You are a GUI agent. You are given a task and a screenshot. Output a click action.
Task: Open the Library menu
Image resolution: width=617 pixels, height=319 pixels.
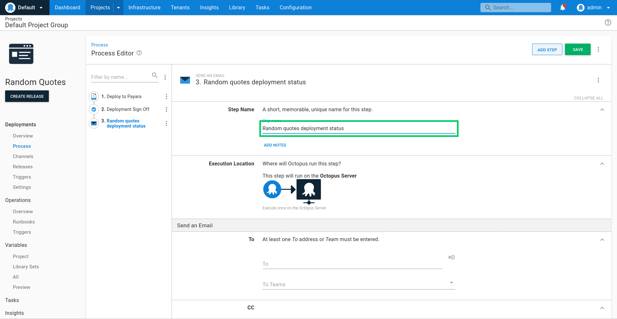237,7
